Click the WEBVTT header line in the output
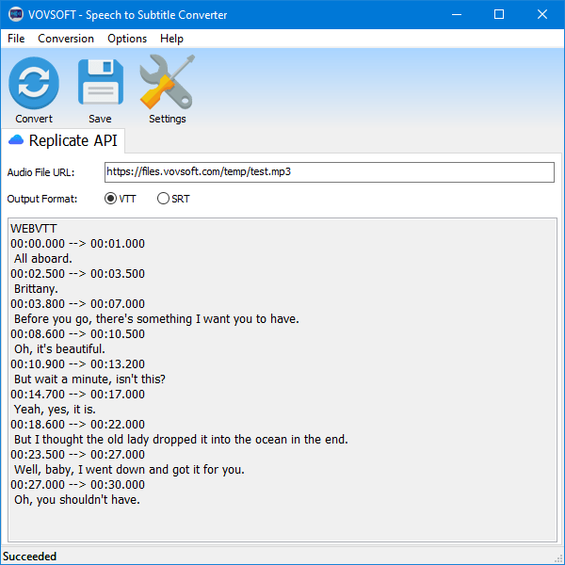The image size is (565, 565). coord(34,229)
